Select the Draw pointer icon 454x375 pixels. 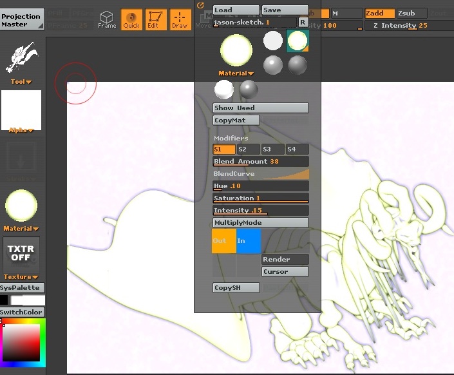[180, 20]
